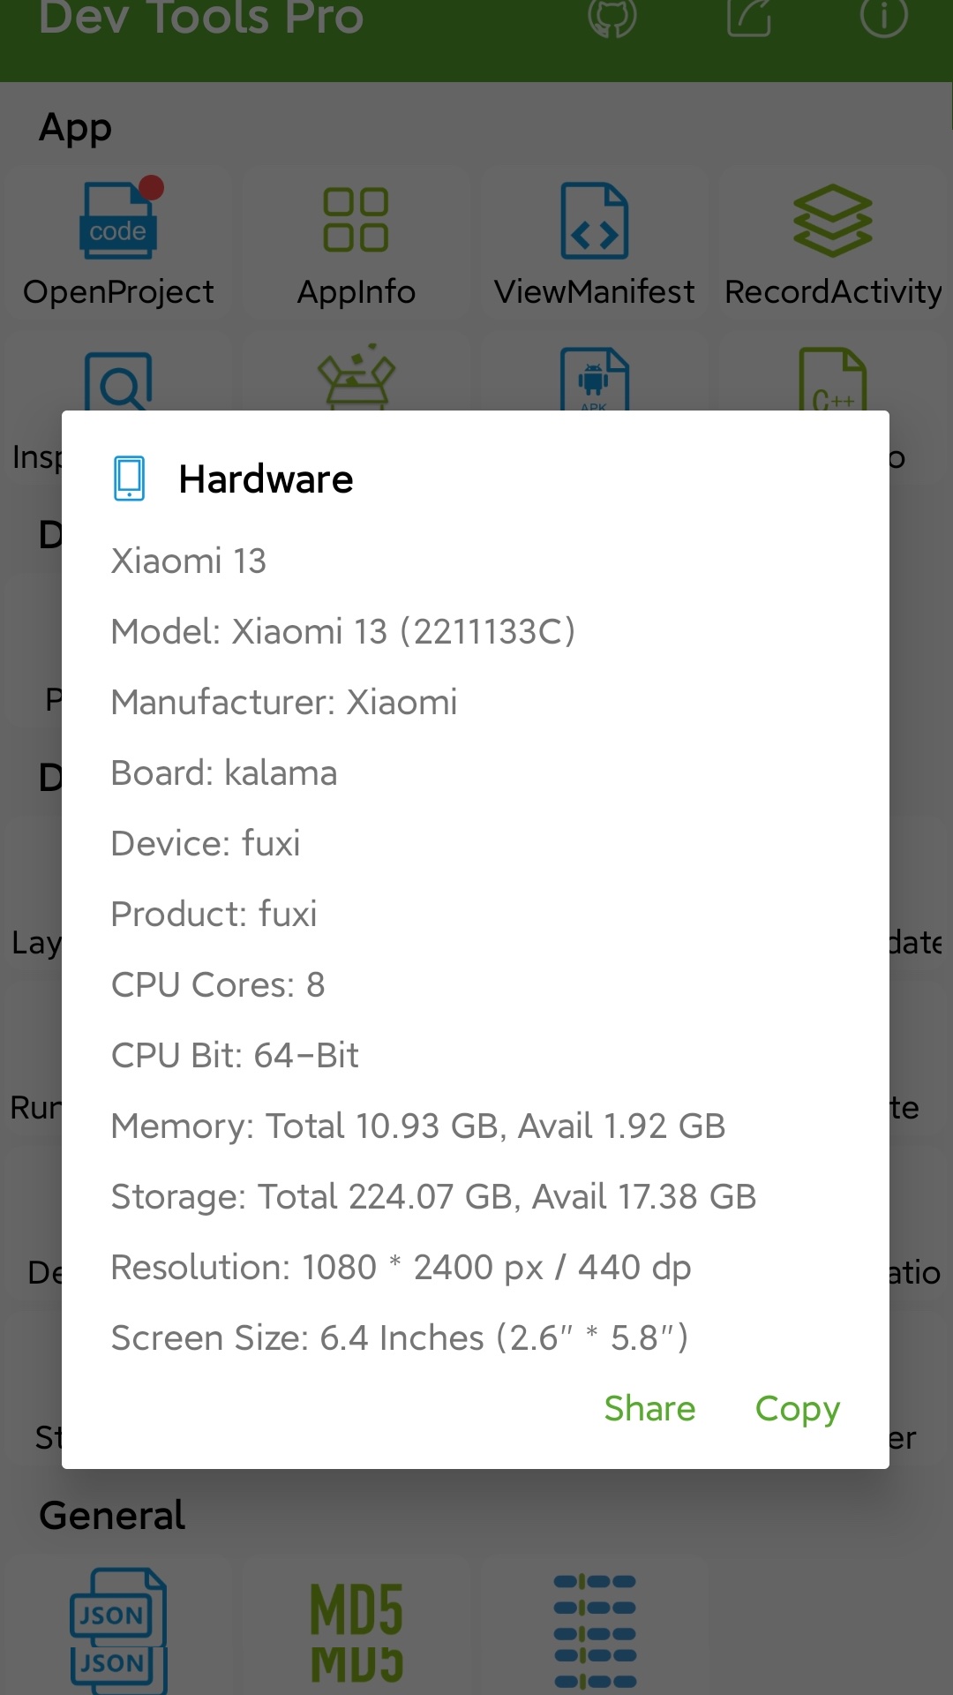Screen dimensions: 953x1695
Task: Open the OpenProject code icon
Action: pos(119,221)
